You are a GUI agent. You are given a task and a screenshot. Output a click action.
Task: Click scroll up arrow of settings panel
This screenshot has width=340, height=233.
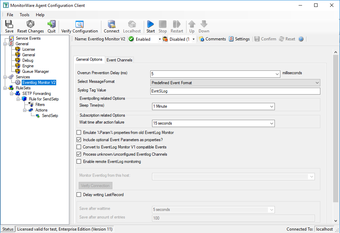pyautogui.click(x=336, y=52)
